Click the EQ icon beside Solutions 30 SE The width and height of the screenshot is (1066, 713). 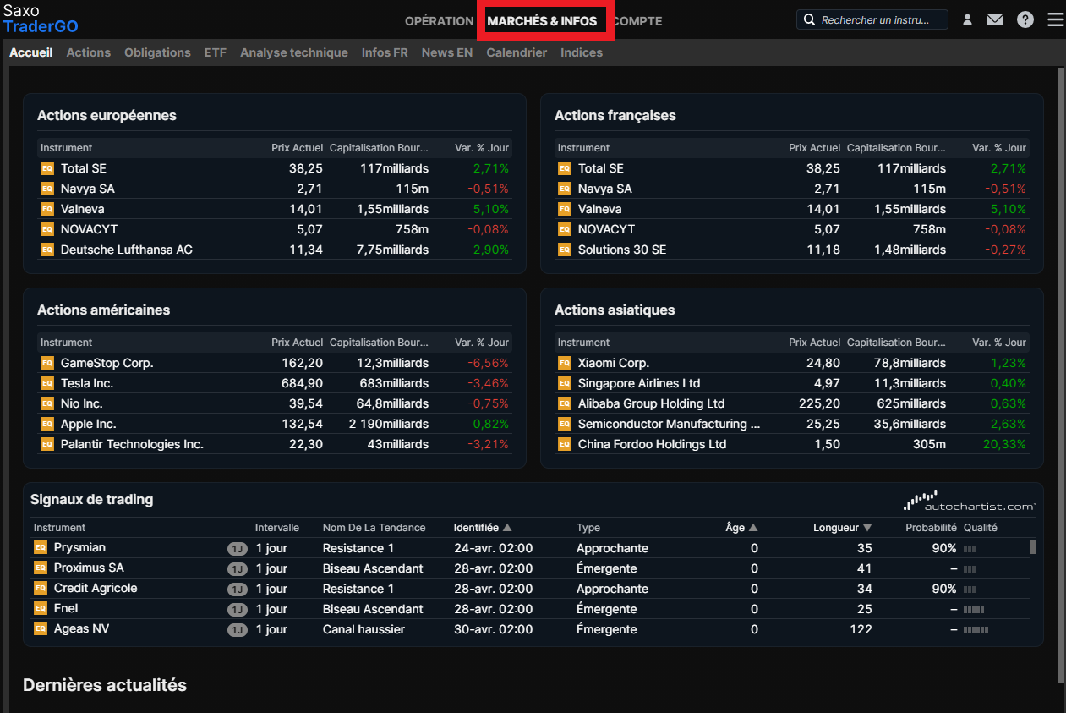point(564,250)
